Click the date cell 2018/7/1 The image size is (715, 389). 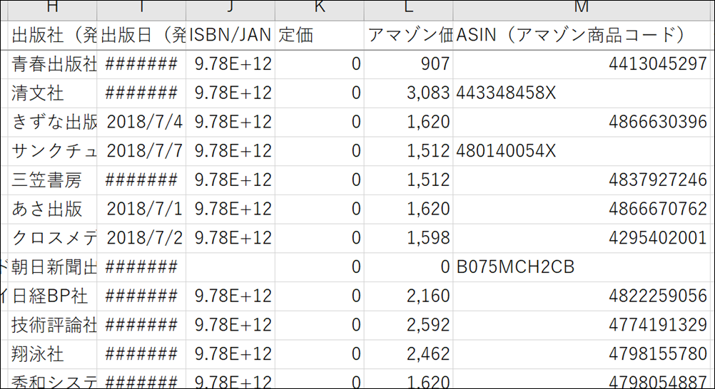click(141, 209)
